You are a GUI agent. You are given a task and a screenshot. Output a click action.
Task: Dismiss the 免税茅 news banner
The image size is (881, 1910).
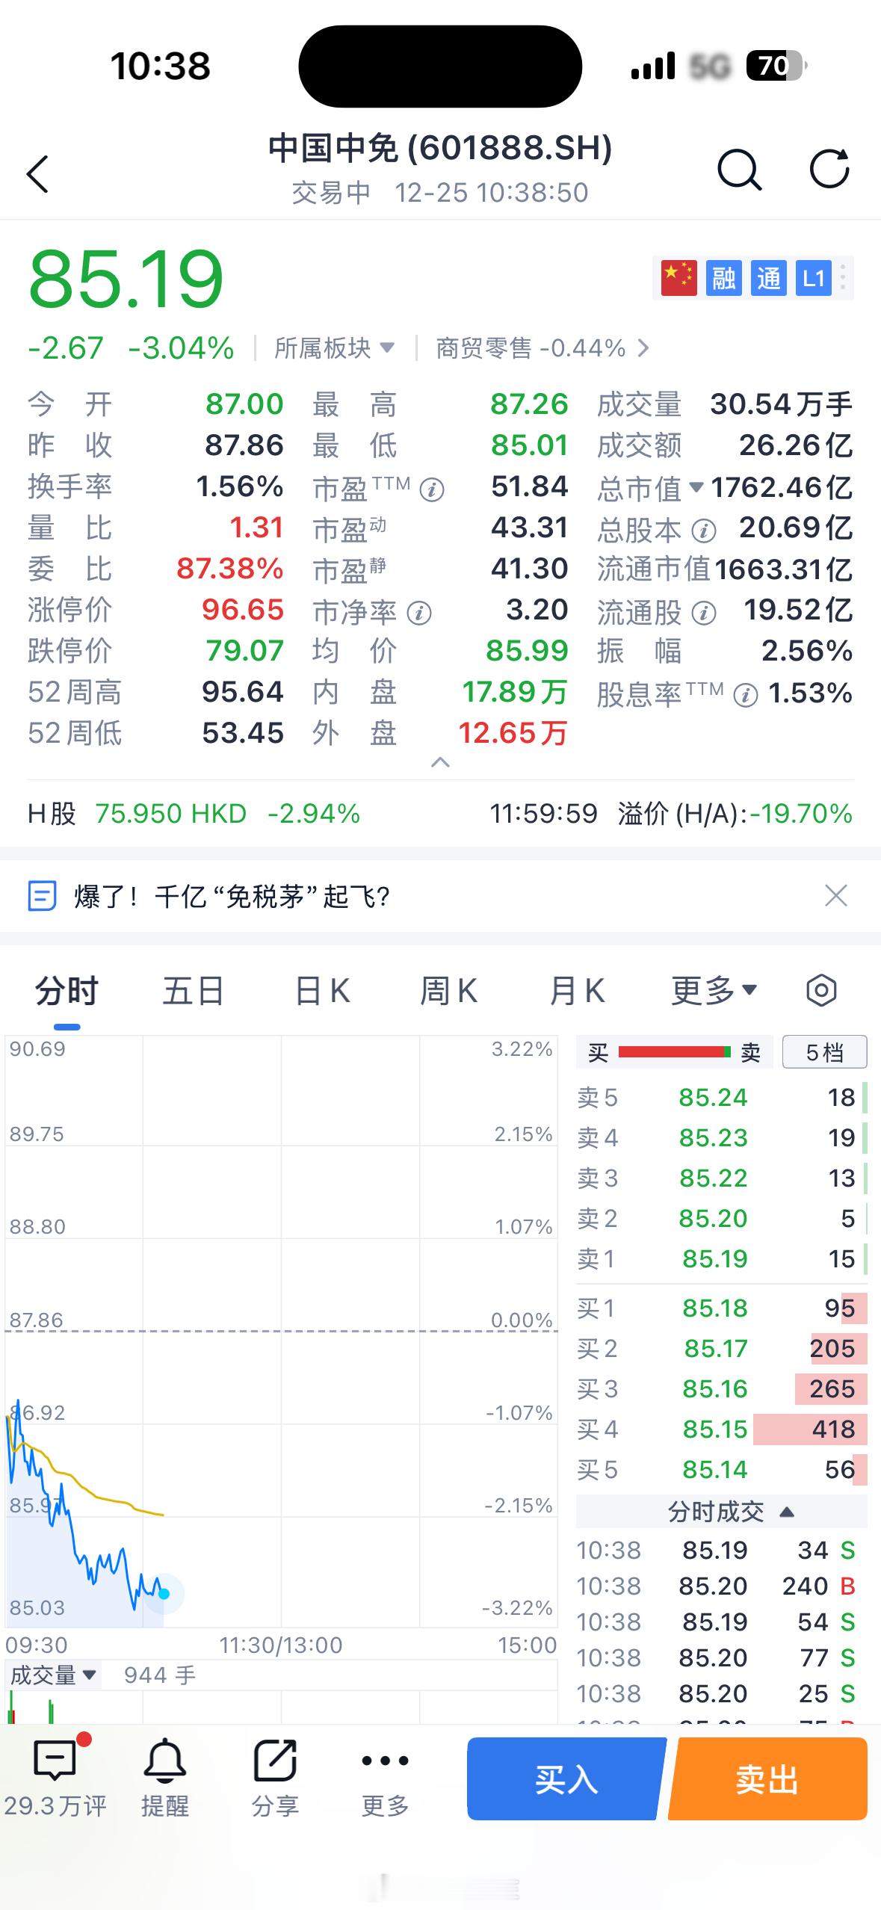835,895
